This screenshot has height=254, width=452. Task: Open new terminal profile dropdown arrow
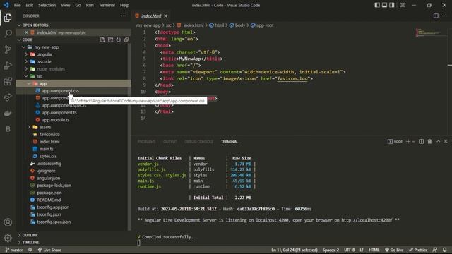click(x=413, y=141)
